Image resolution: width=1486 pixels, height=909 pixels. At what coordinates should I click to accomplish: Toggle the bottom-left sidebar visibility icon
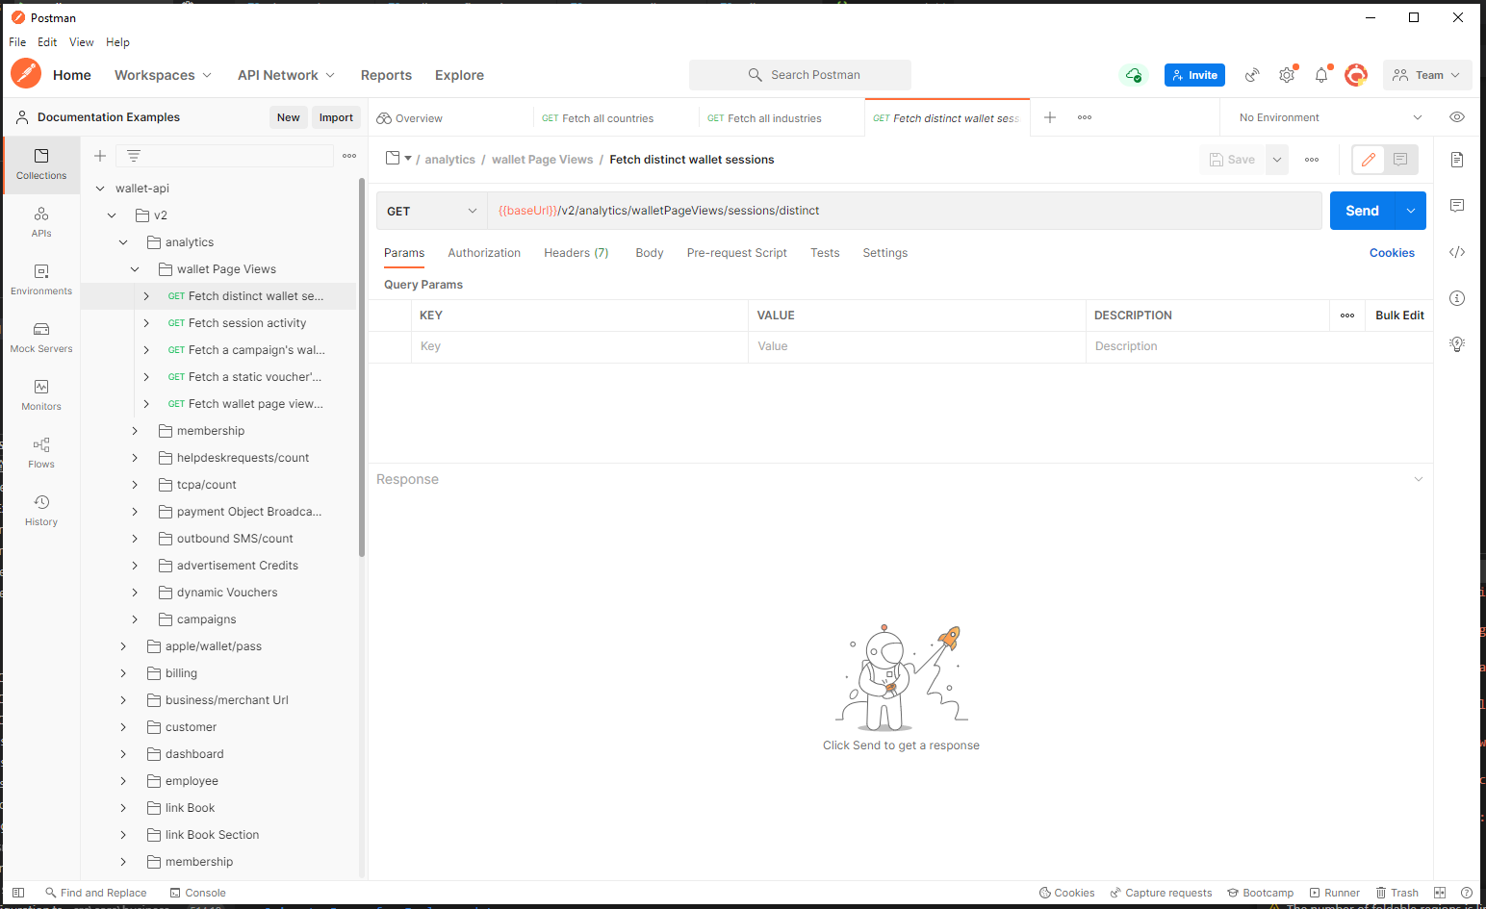coord(18,893)
